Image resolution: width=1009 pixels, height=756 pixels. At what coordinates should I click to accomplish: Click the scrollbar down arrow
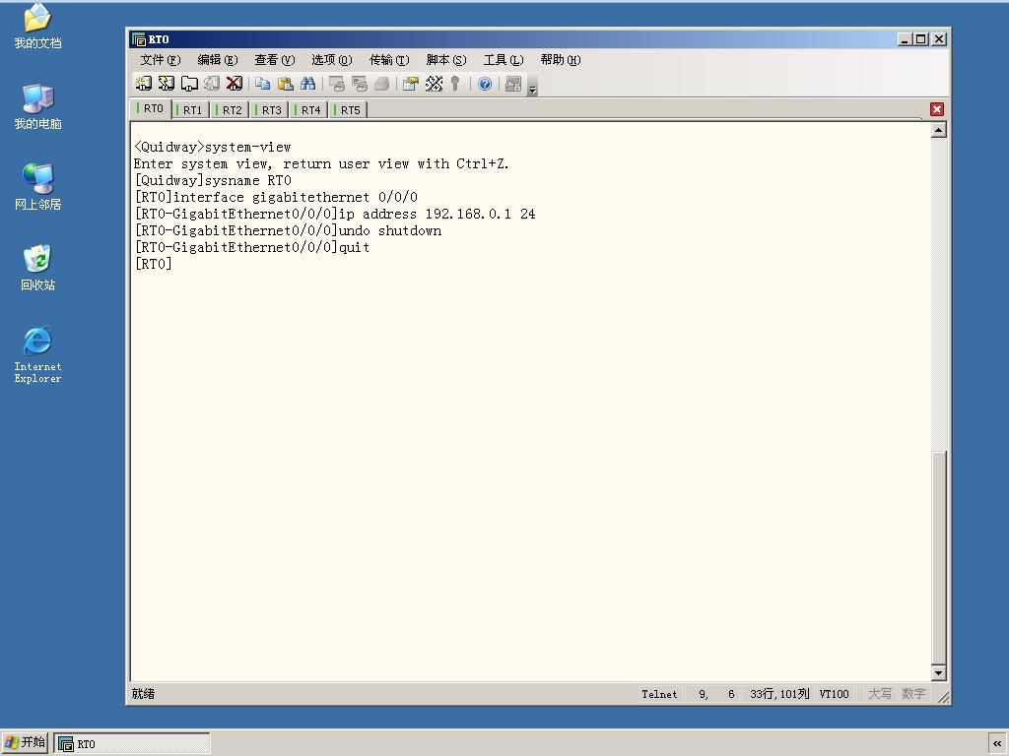pyautogui.click(x=939, y=673)
